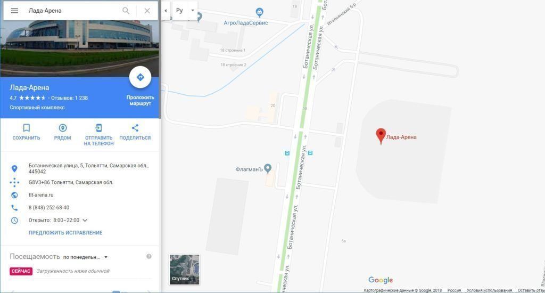
Task: Click Предложить исправление link
Action: [x=65, y=233]
